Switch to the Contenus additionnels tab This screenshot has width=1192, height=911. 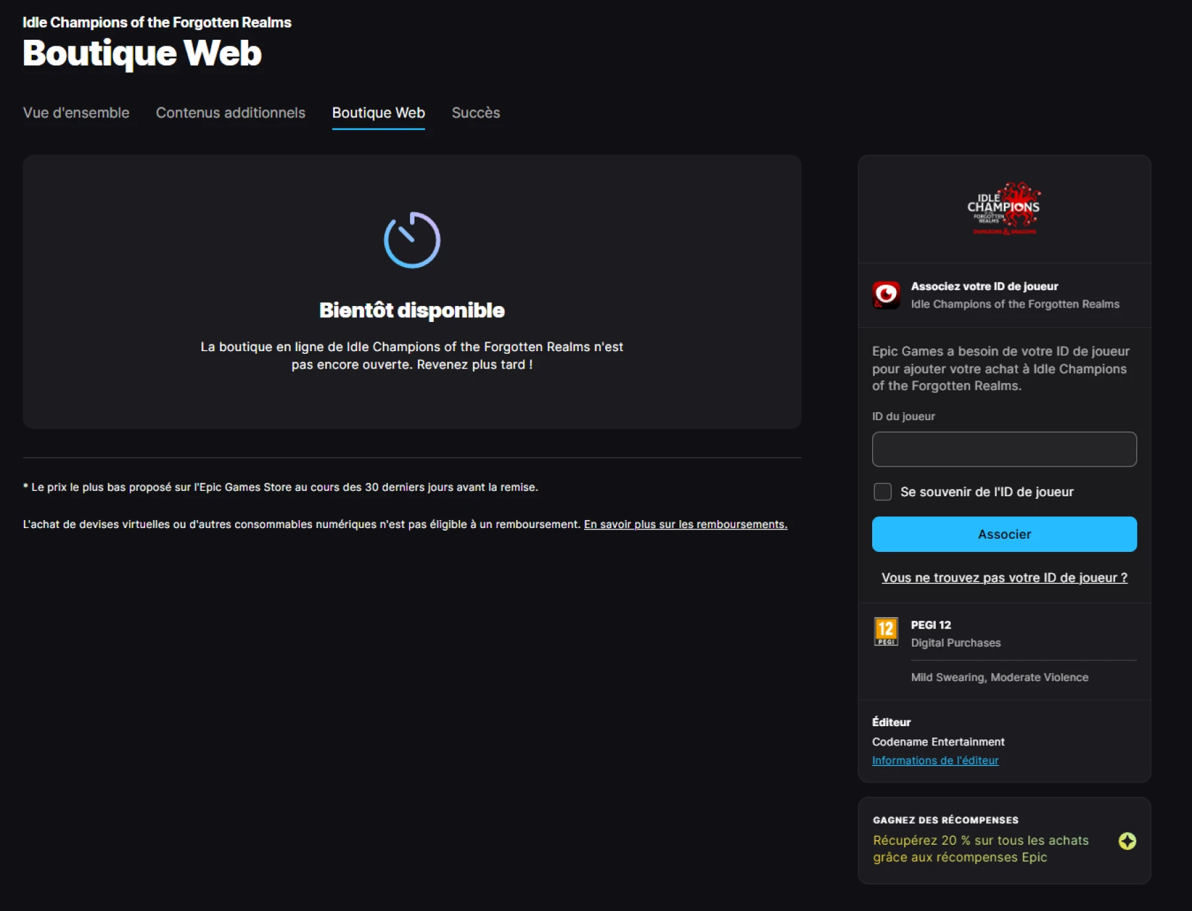point(230,113)
